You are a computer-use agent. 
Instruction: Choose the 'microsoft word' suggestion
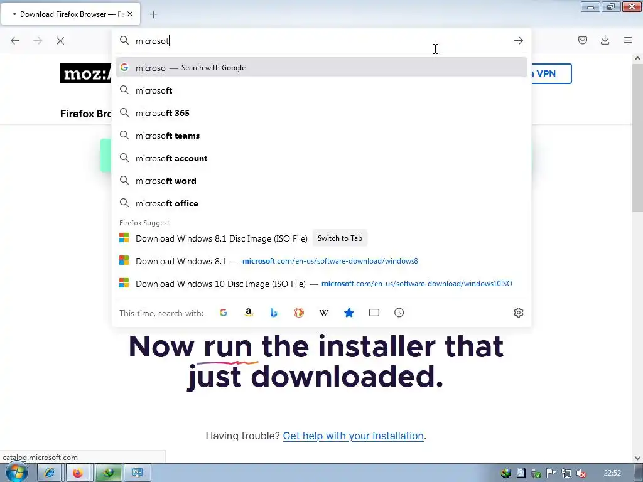(x=321, y=181)
